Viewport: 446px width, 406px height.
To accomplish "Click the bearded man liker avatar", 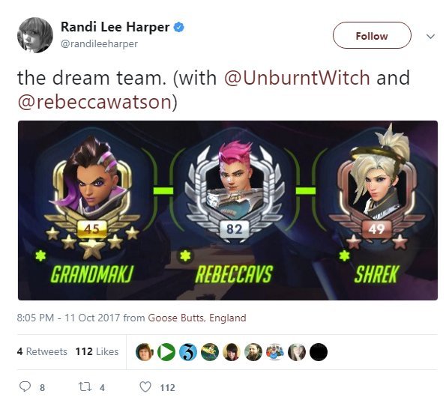I will point(253,352).
